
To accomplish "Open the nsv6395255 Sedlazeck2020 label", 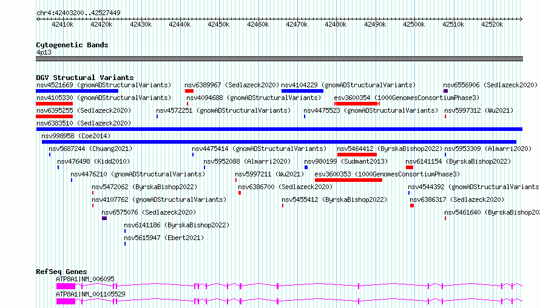I will pyautogui.click(x=84, y=110).
